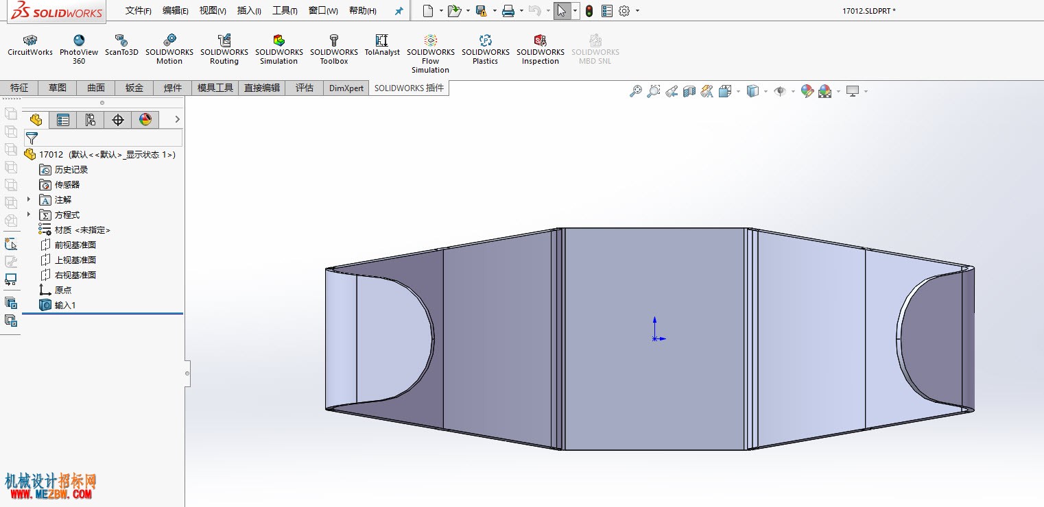Expand the 注解 tree node

tap(29, 199)
